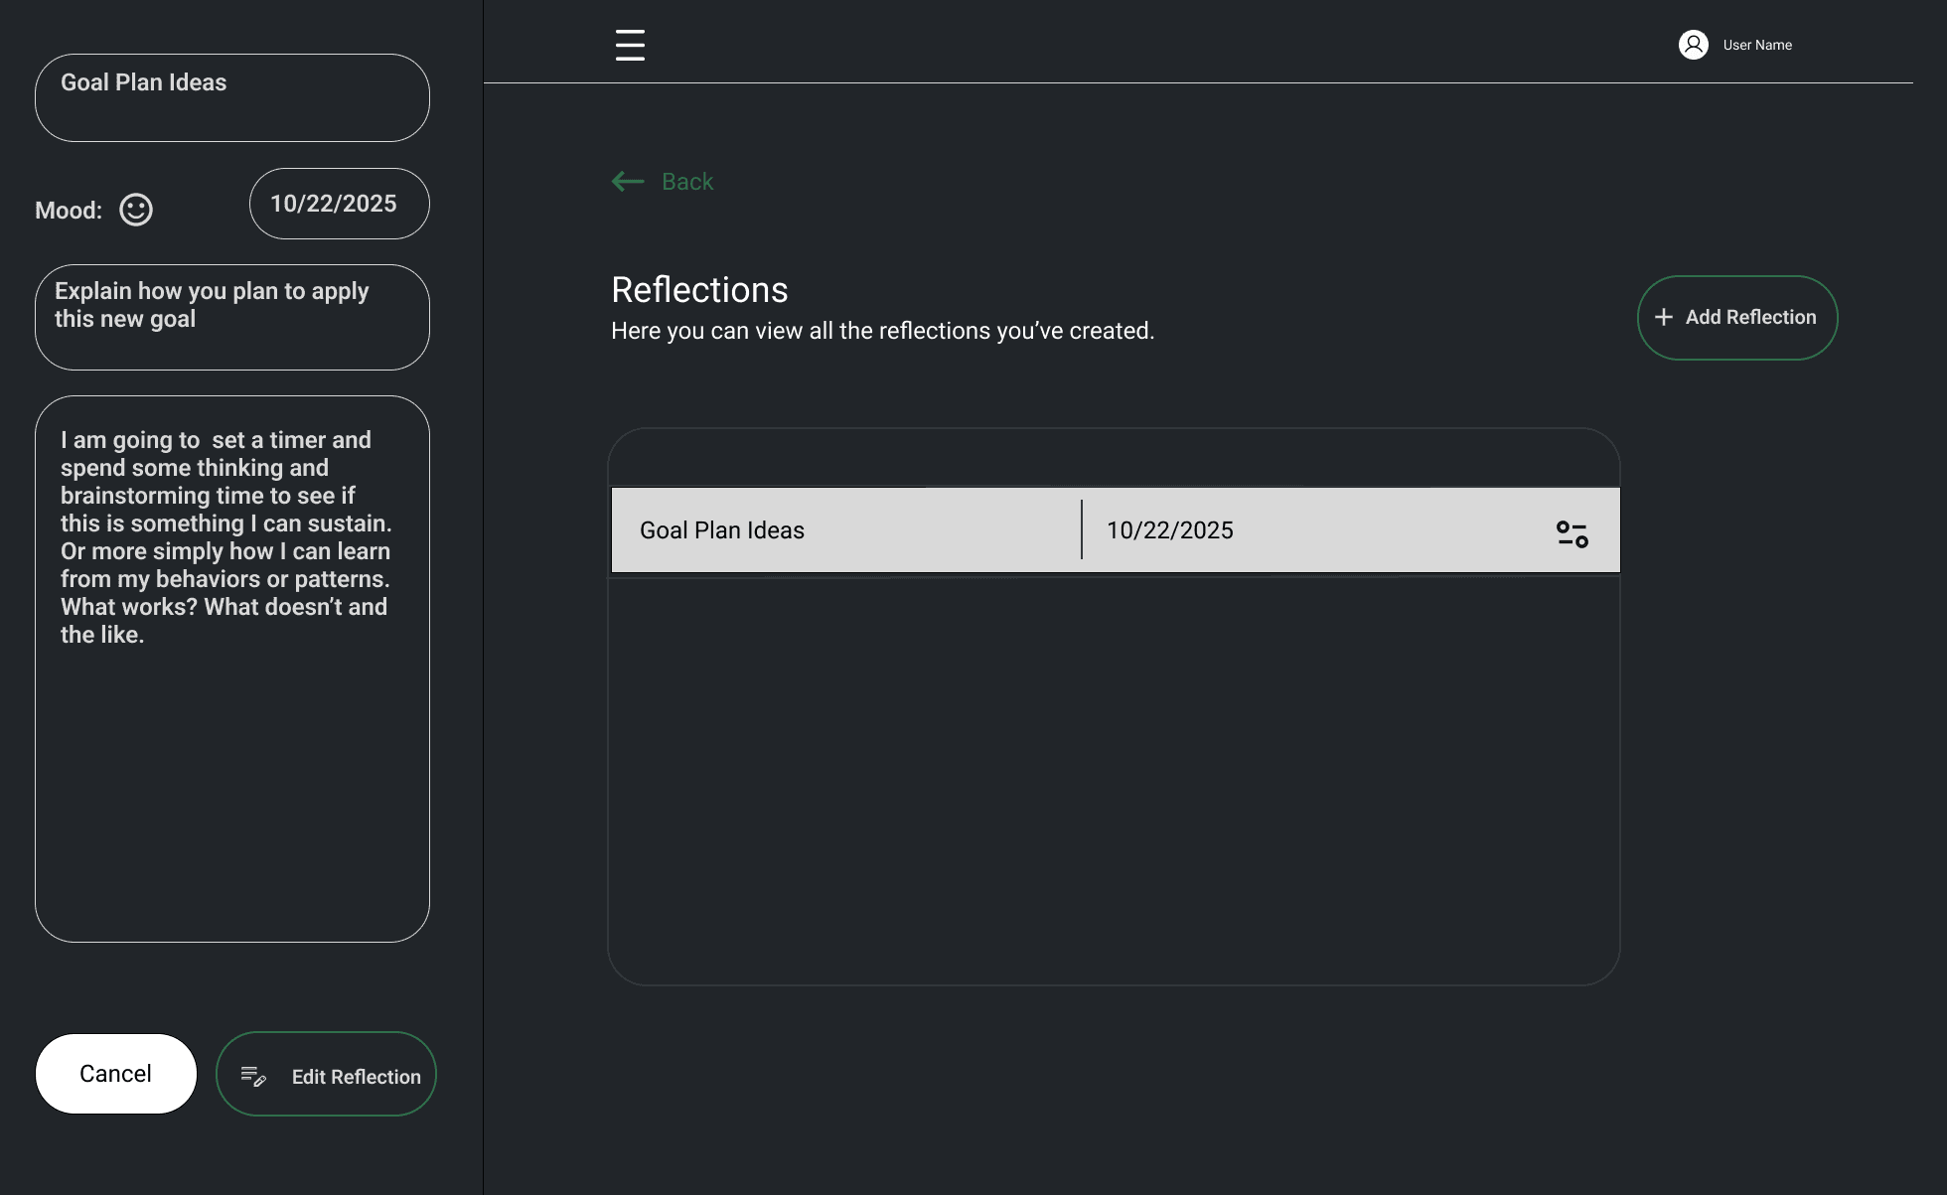Focus the Goal Plan Ideas title field
The width and height of the screenshot is (1947, 1195).
coord(232,97)
